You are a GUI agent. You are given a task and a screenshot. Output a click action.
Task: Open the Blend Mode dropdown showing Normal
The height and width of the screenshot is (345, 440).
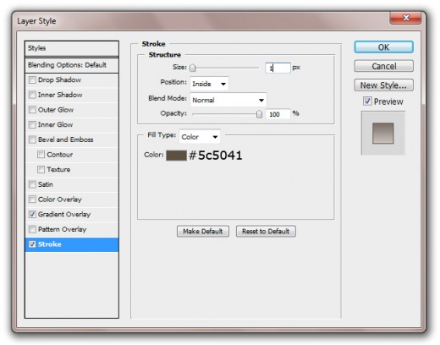(x=228, y=100)
